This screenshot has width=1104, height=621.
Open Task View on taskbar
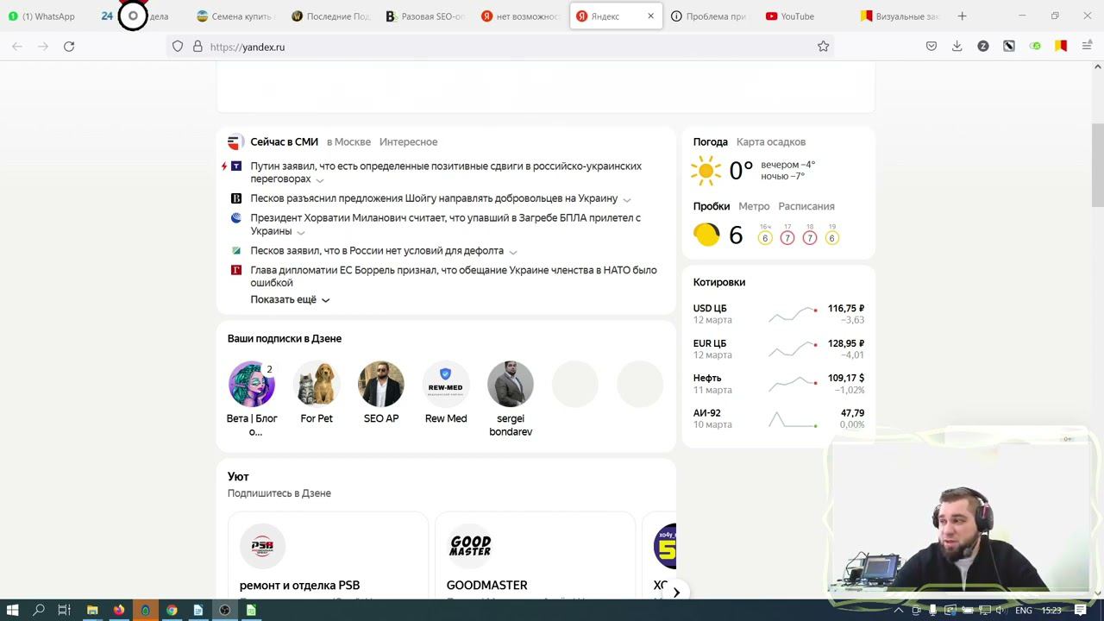click(64, 610)
